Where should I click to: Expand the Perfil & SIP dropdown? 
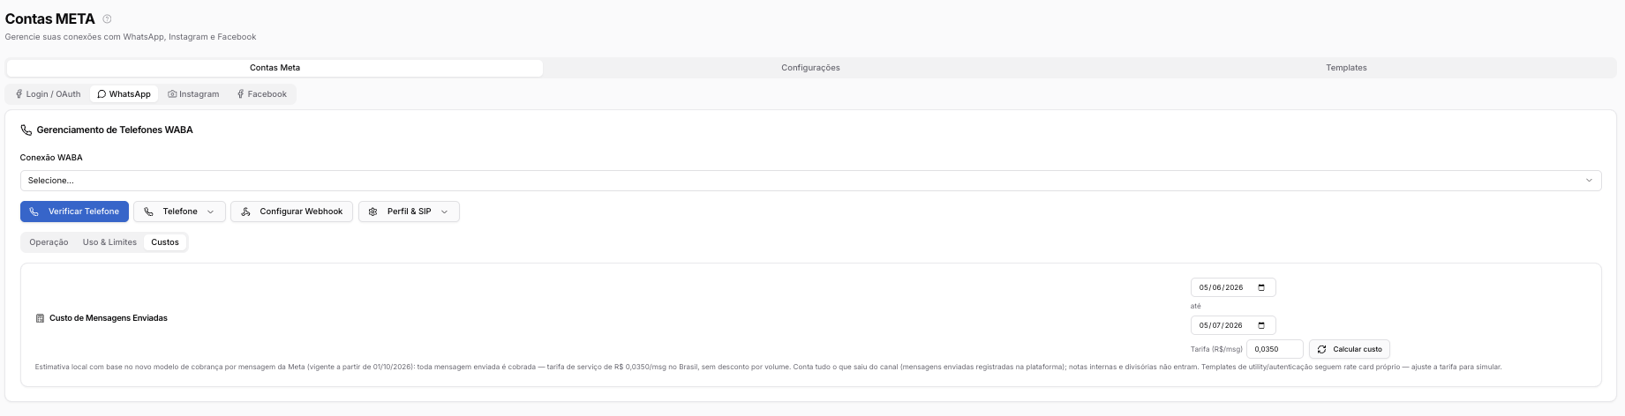[409, 212]
